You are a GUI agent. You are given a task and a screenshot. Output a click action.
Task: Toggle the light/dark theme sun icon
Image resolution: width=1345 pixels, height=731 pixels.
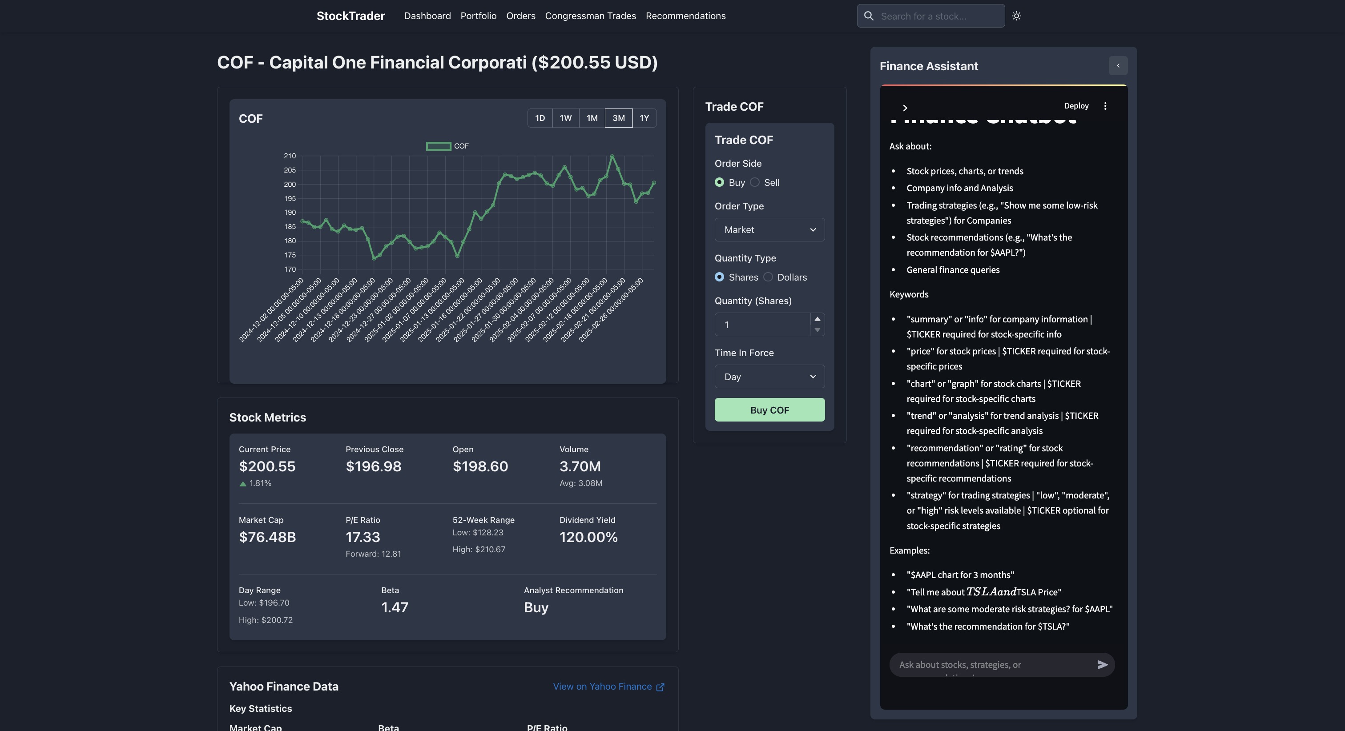pos(1016,16)
